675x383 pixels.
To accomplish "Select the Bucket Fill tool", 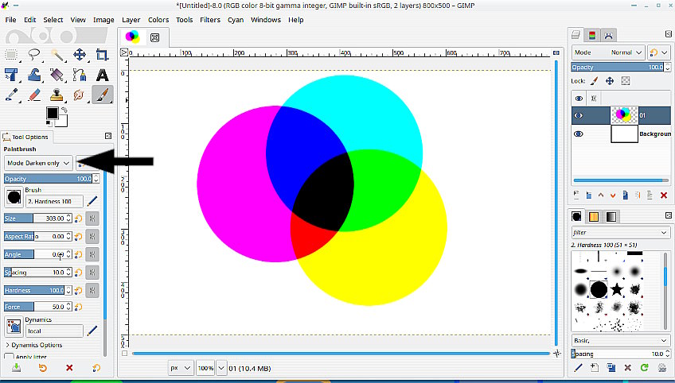I will point(57,75).
